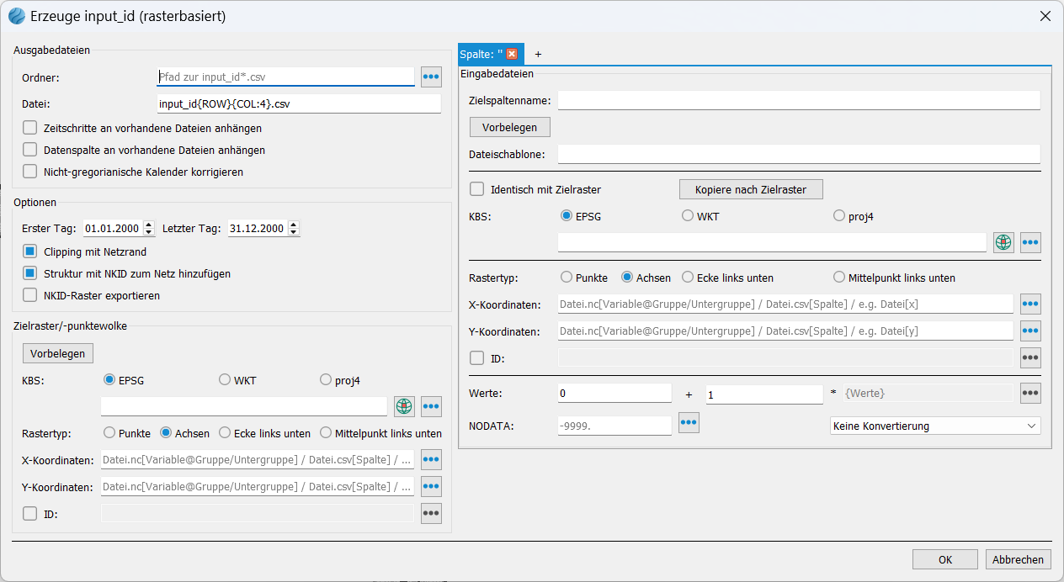
Task: Select the Spalte tab
Action: point(481,54)
